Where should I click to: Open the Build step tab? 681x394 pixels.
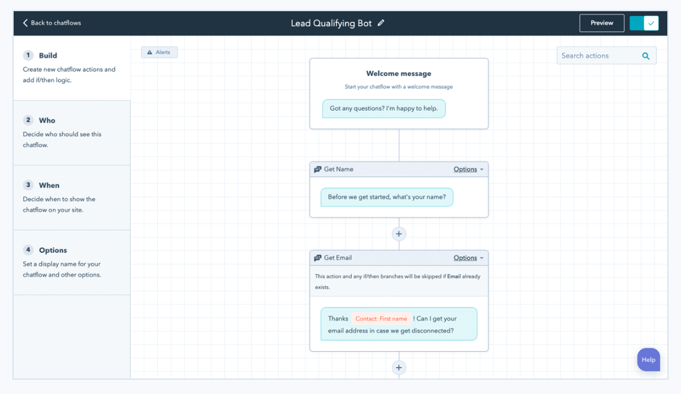71,68
